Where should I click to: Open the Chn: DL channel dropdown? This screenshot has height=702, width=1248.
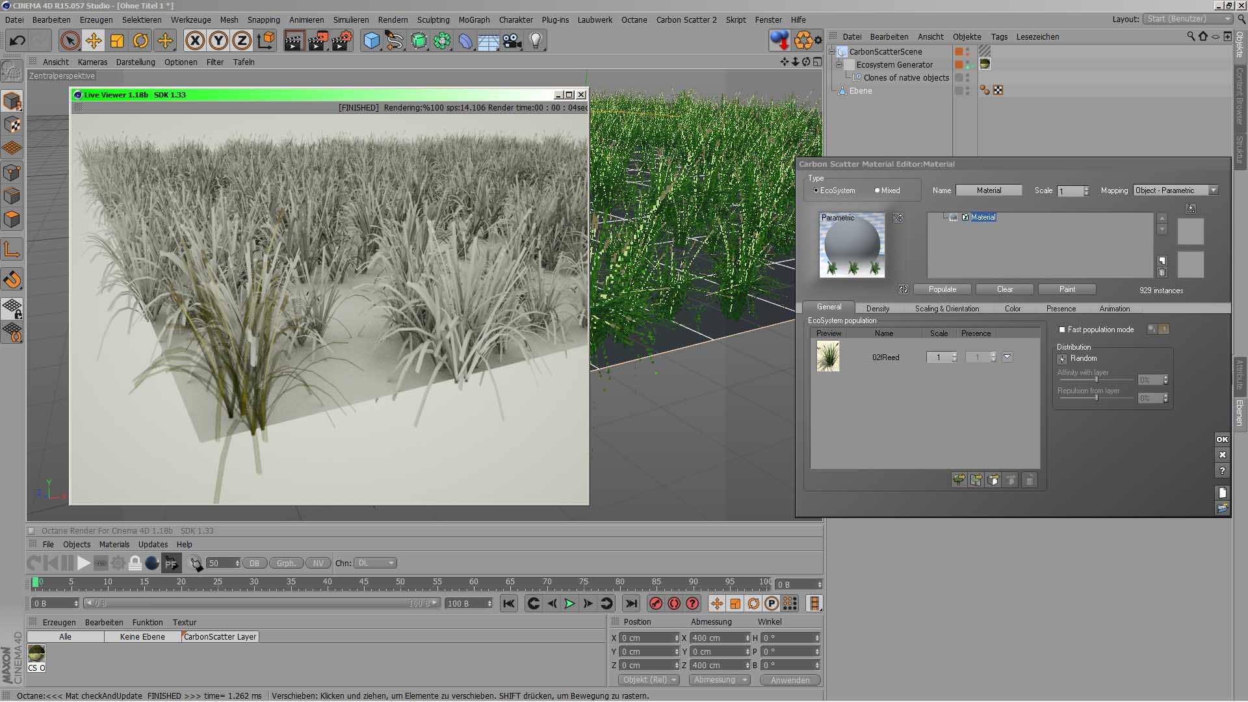click(376, 563)
